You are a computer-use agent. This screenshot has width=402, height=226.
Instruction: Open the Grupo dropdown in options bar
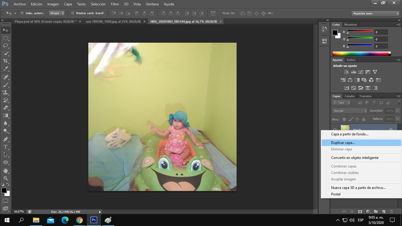(x=57, y=13)
